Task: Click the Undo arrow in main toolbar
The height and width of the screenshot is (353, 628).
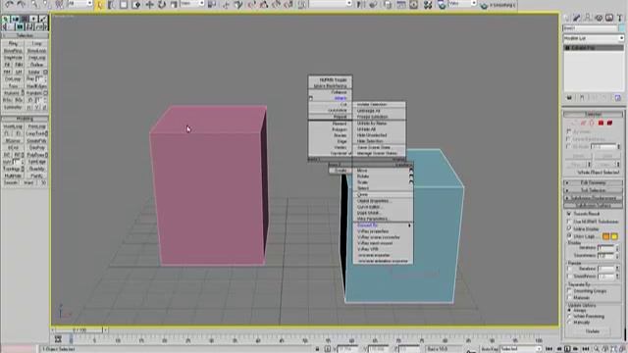Action: coord(9,4)
